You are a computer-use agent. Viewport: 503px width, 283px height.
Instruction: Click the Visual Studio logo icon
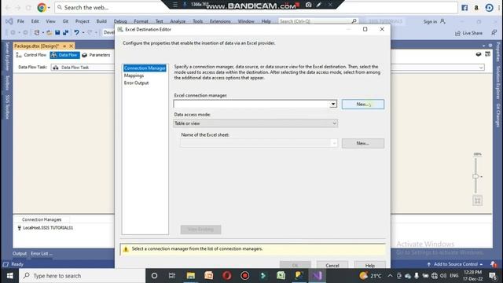9,21
